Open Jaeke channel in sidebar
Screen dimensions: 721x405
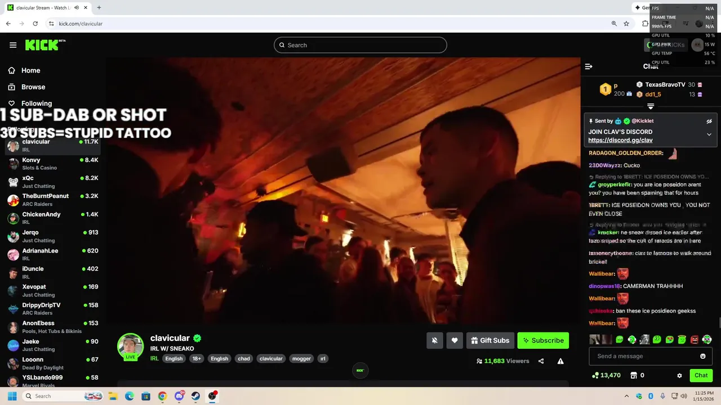click(x=52, y=345)
